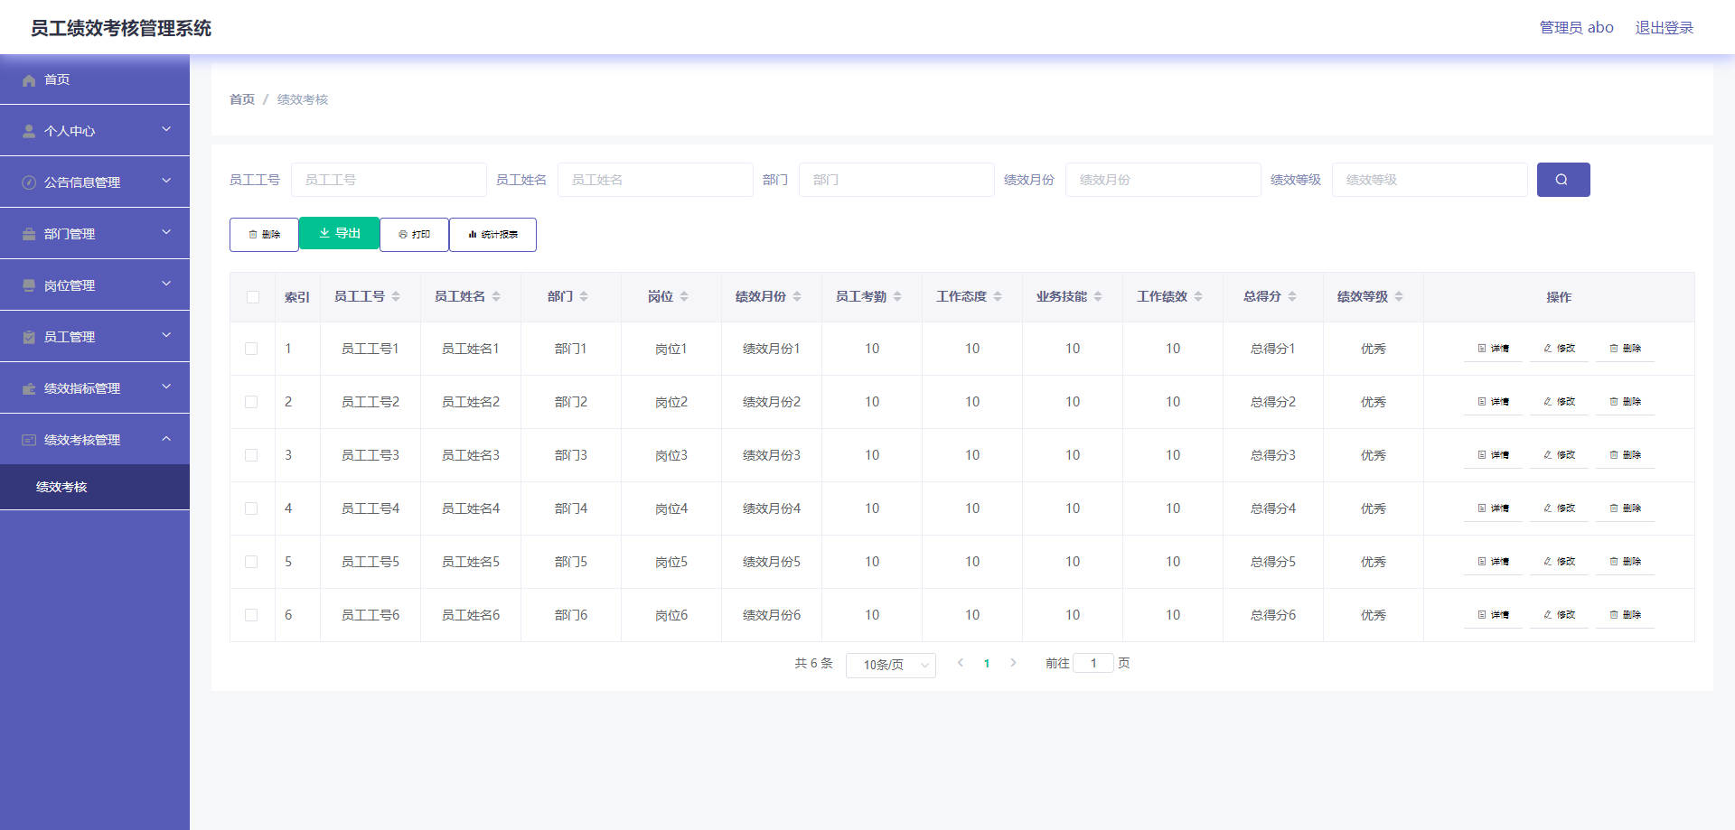Image resolution: width=1735 pixels, height=830 pixels.
Task: Click the magnifier search button
Action: [x=1562, y=180]
